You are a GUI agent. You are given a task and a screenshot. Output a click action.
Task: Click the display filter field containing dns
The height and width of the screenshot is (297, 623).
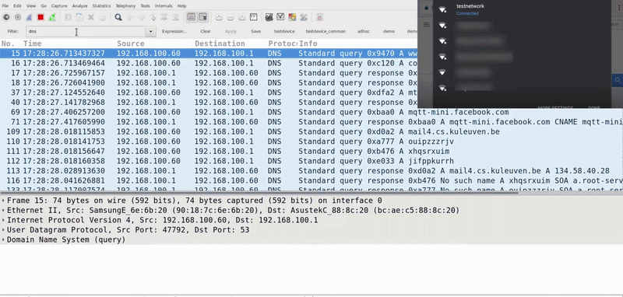click(86, 31)
